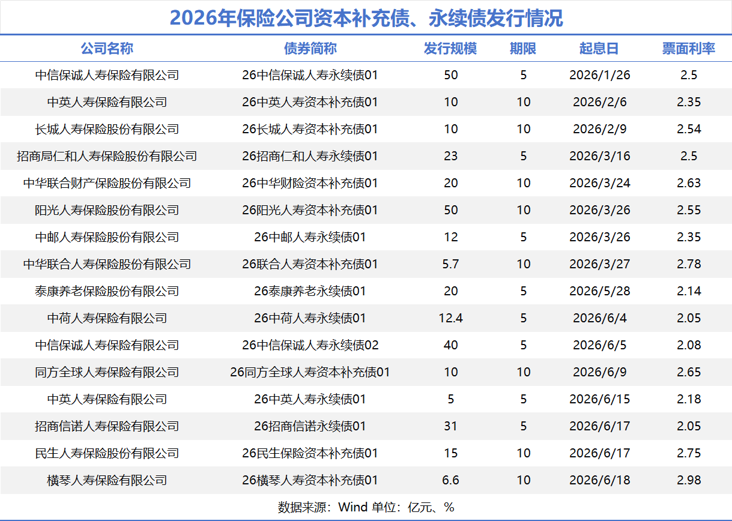
Task: Click the start date 2026/6/15
Action: click(x=599, y=399)
